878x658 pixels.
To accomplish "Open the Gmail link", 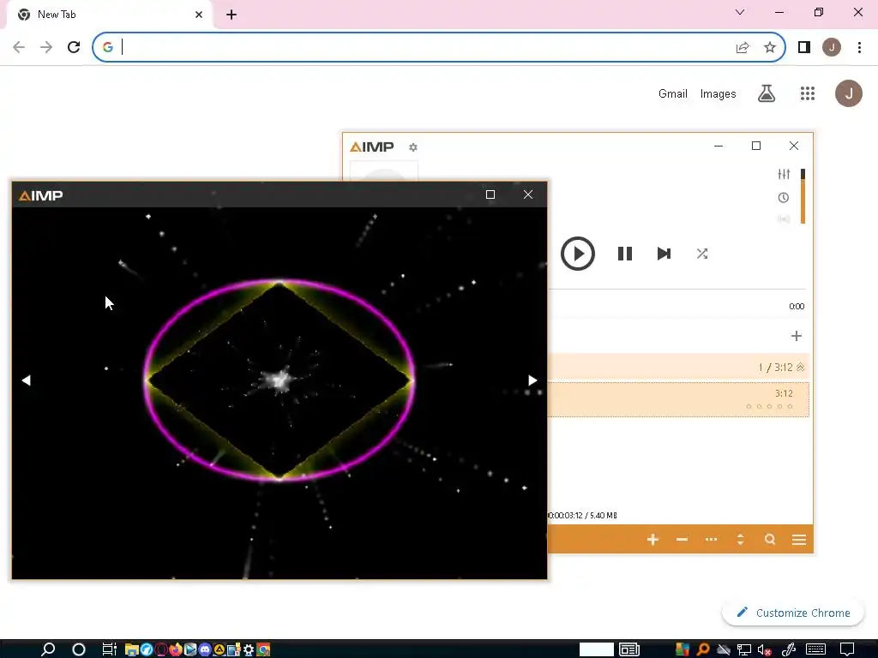I will (672, 93).
